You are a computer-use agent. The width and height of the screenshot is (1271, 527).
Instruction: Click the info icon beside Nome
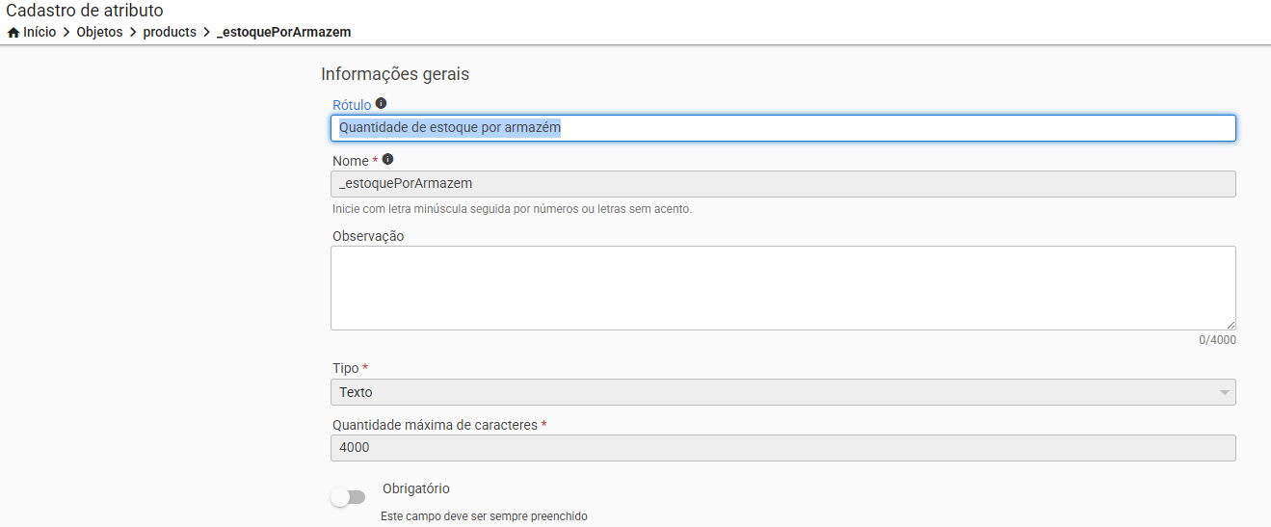pos(387,159)
